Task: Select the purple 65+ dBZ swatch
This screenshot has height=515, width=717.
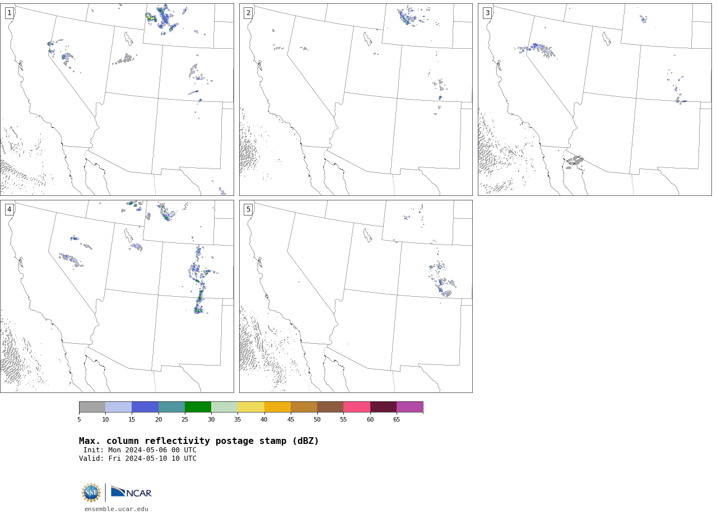Action: tap(409, 407)
